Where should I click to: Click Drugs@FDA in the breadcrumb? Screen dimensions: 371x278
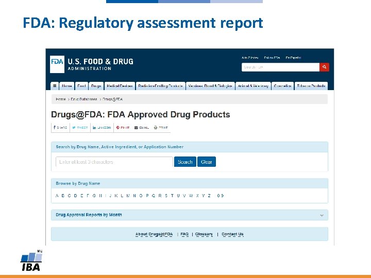pyautogui.click(x=113, y=99)
